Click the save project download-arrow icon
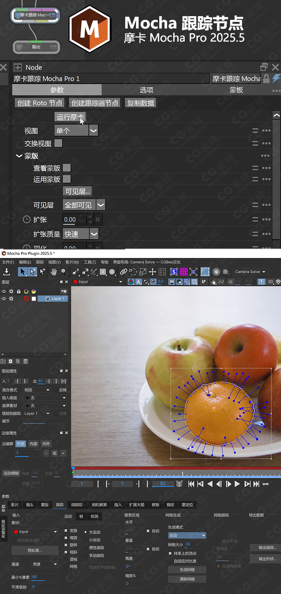281x594 pixels. point(7,272)
